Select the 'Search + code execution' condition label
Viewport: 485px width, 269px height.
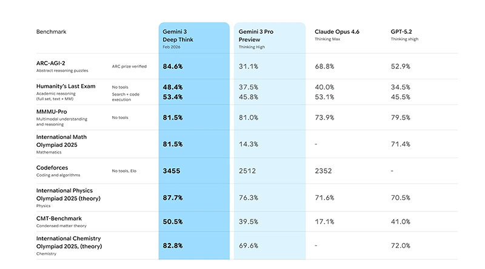tap(126, 97)
